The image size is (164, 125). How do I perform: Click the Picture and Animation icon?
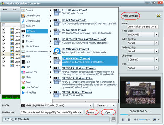click(23, 52)
